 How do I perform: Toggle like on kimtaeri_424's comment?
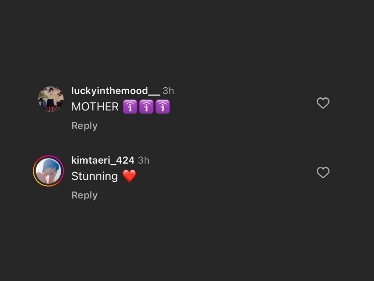coord(323,172)
